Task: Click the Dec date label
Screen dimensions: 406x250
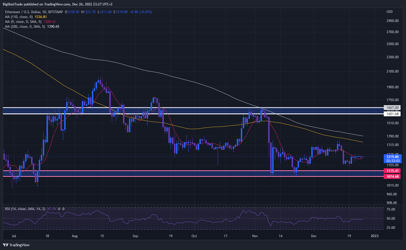Action: point(314,236)
